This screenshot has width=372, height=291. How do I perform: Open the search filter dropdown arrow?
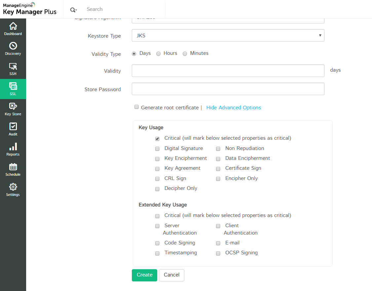[74, 10]
